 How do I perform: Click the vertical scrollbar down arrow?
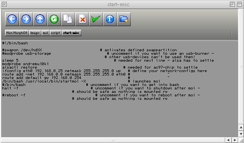pos(241,134)
